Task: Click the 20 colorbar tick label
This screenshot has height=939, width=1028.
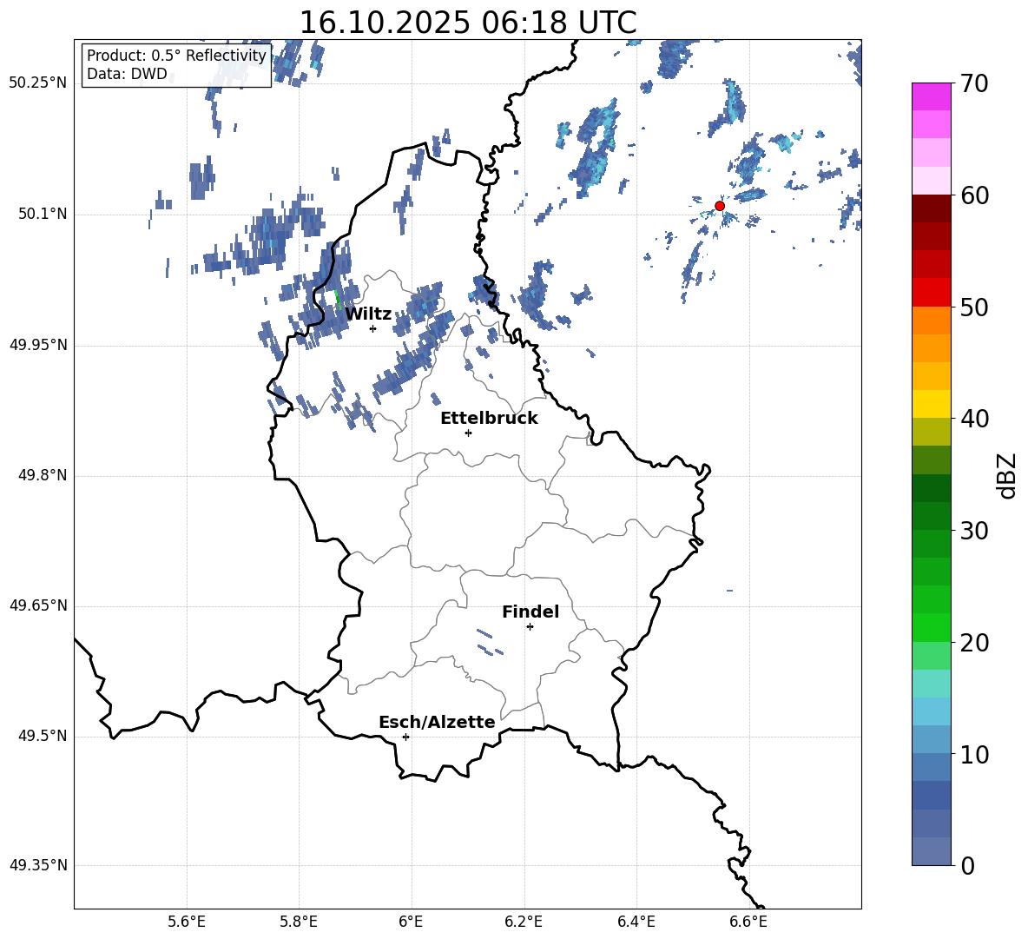Action: pyautogui.click(x=974, y=643)
